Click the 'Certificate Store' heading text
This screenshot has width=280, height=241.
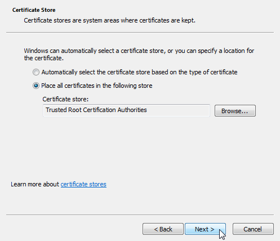click(34, 10)
